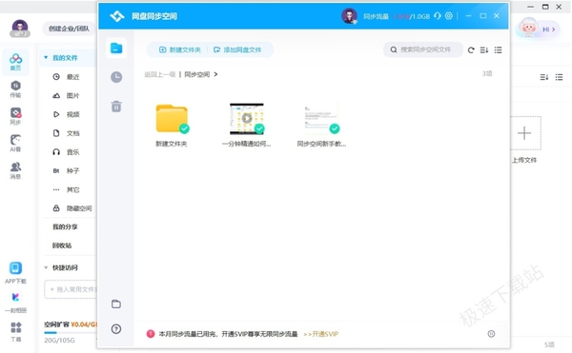Open sync space settings gear icon
572x353 pixels.
449,16
